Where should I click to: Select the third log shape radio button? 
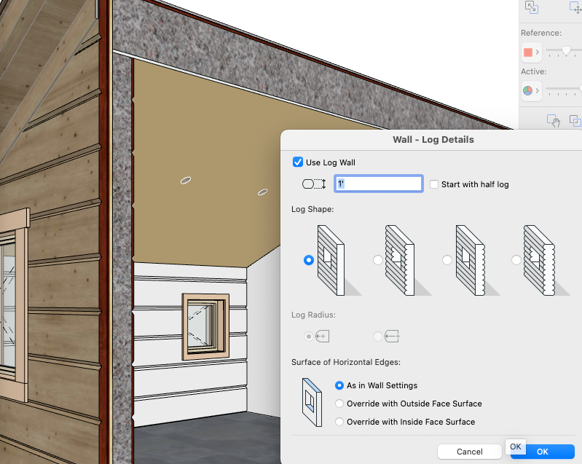[447, 260]
